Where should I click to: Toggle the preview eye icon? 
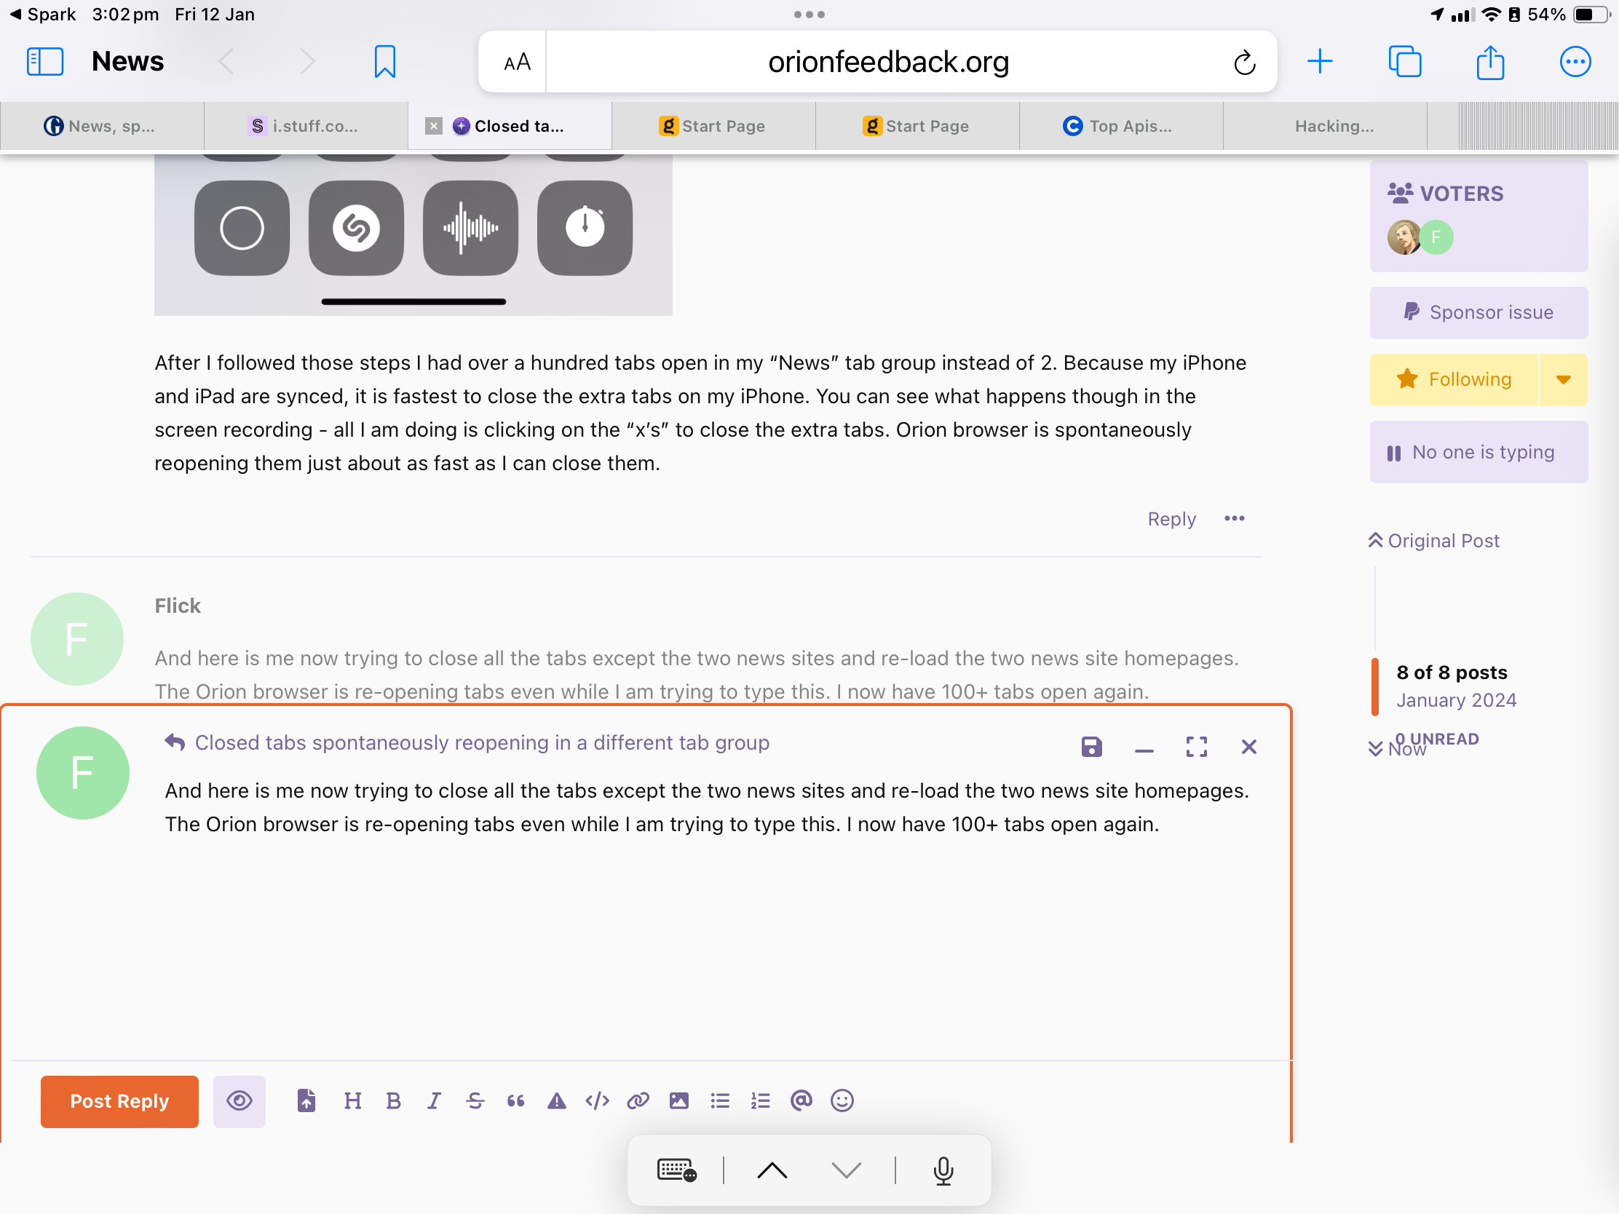(x=240, y=1100)
